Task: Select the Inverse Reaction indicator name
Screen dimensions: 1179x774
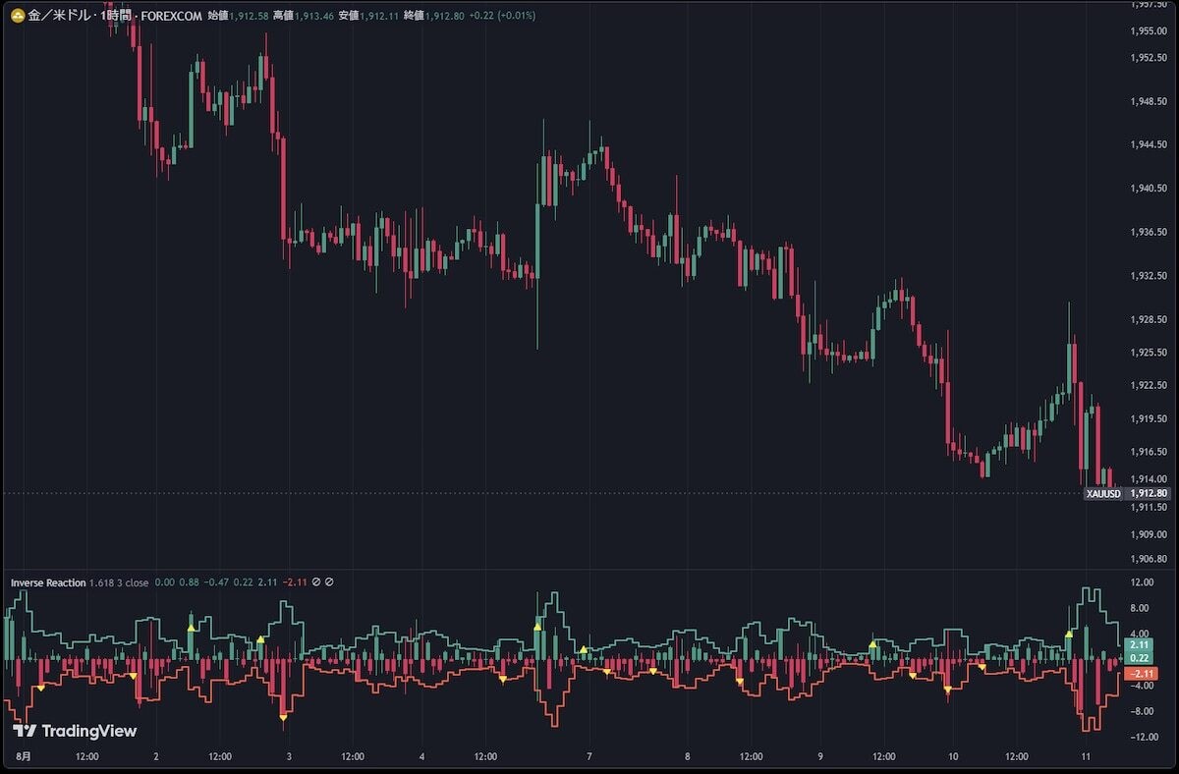Action: pos(48,582)
